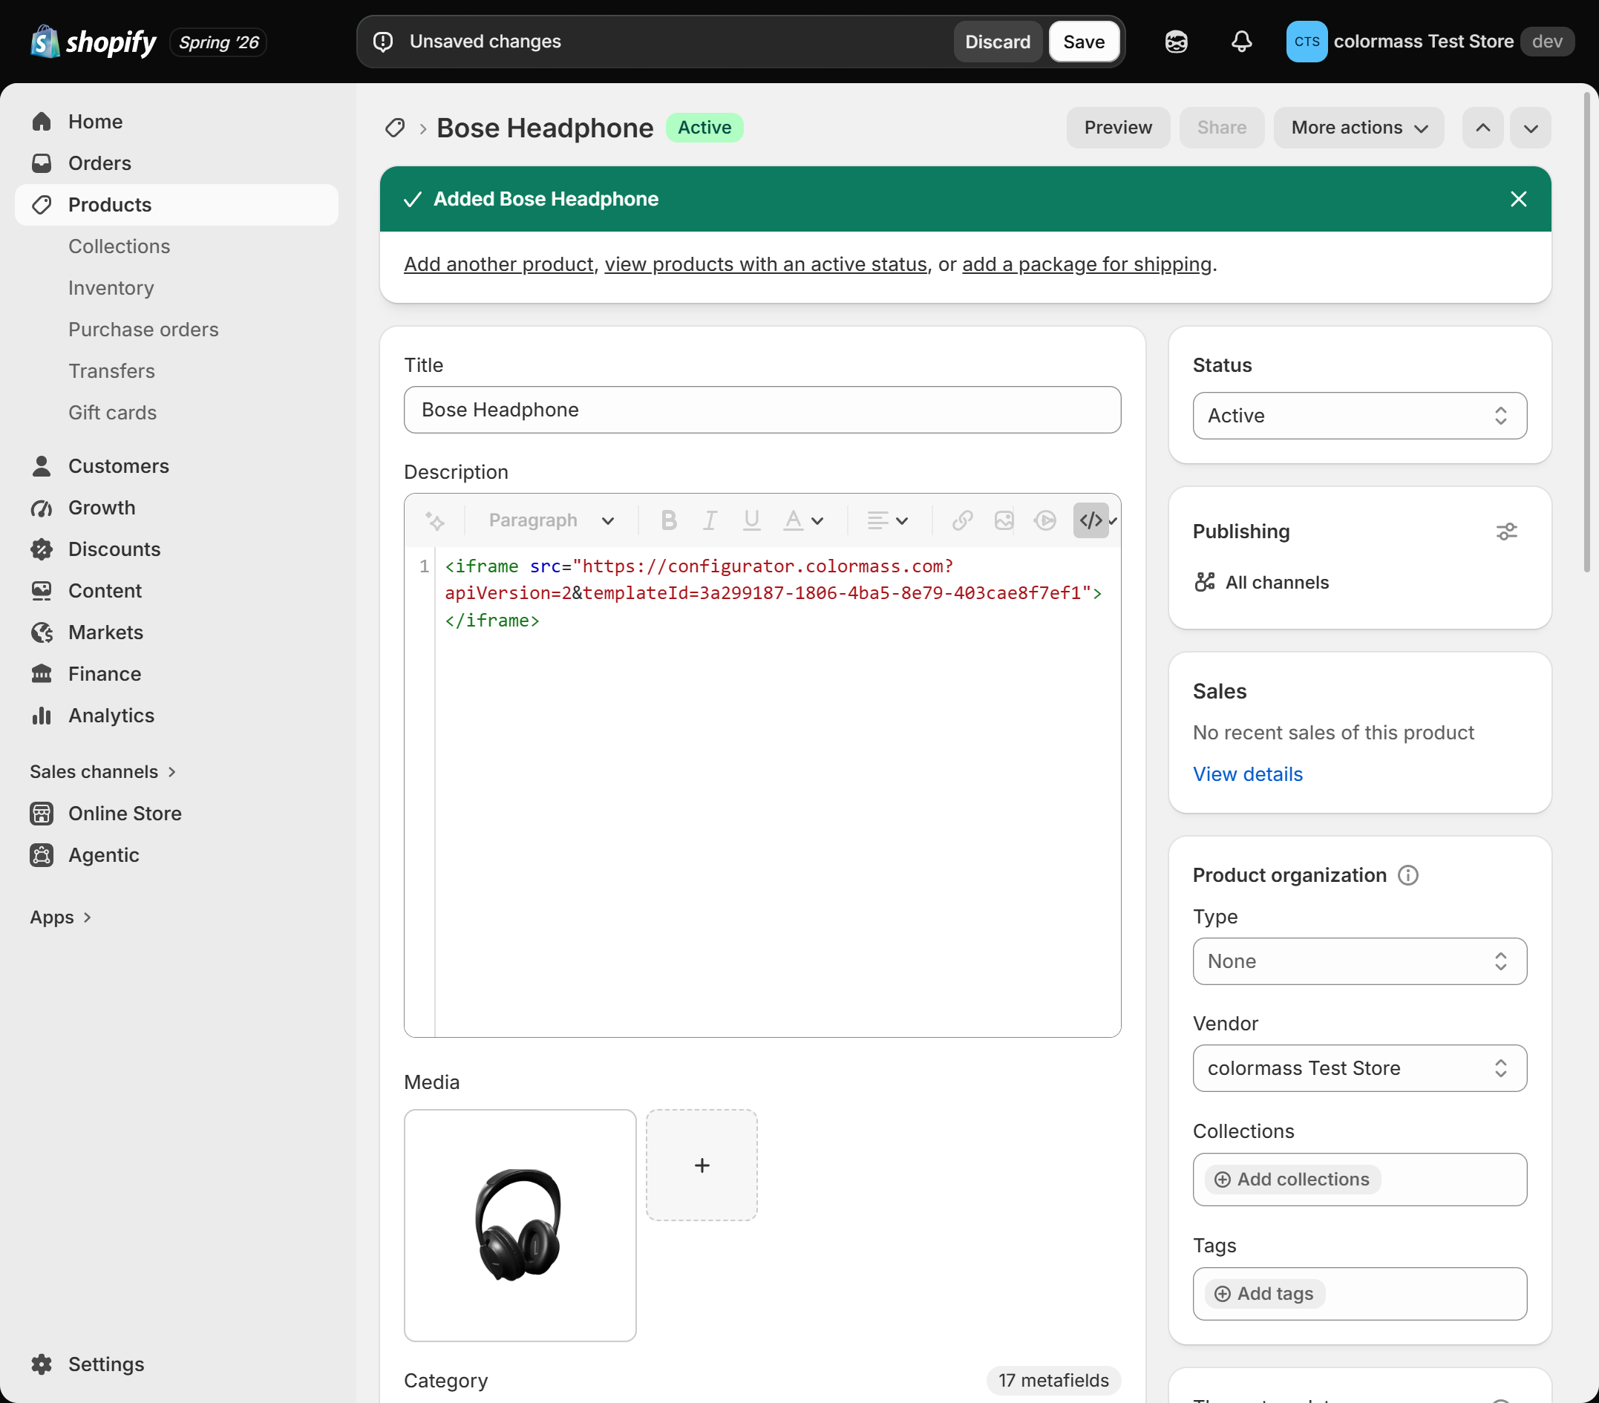Select the headphone media thumbnail
The width and height of the screenshot is (1599, 1403).
coord(520,1226)
